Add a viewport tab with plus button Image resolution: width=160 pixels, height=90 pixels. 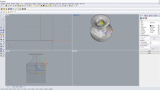24,87
